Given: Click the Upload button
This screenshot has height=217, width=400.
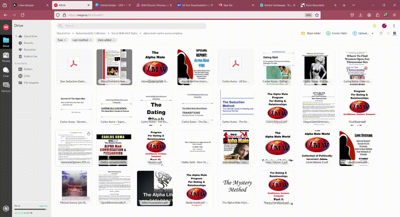Looking at the screenshot, I should pyautogui.click(x=361, y=33).
